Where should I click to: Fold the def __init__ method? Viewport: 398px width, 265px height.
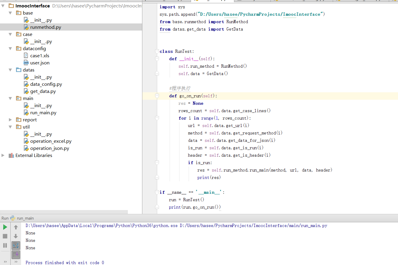157,59
